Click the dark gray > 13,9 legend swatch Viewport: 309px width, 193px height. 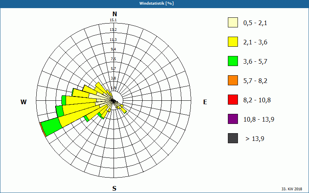pyautogui.click(x=233, y=138)
